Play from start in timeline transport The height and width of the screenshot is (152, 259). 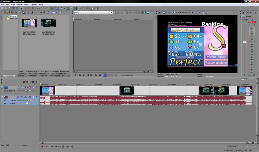pos(52,146)
